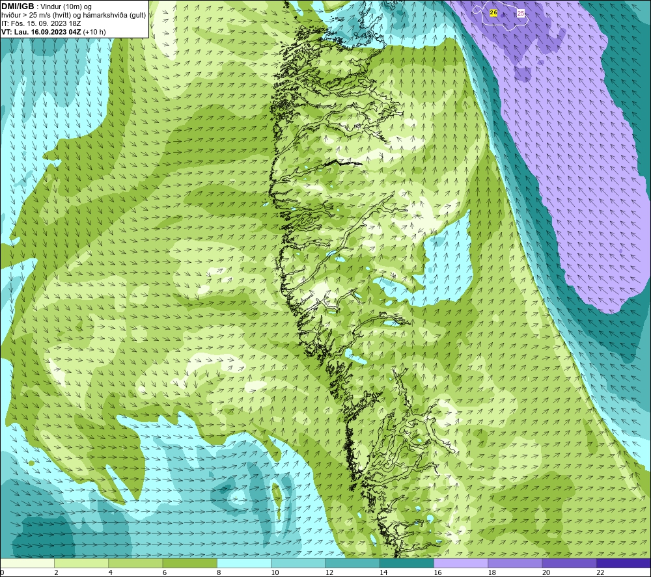Viewport: 651px width, 577px height.
Task: Select the 18–20 m/s lavender legend swatch
Action: 515,563
